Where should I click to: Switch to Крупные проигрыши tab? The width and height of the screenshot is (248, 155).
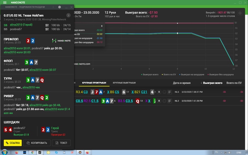94,83
